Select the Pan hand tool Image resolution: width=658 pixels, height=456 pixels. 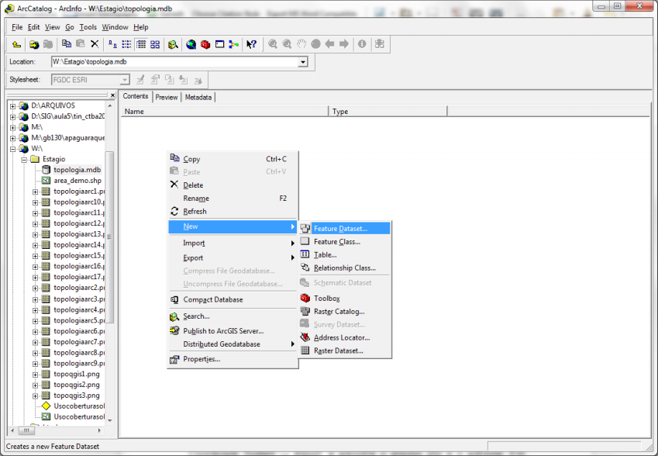301,44
